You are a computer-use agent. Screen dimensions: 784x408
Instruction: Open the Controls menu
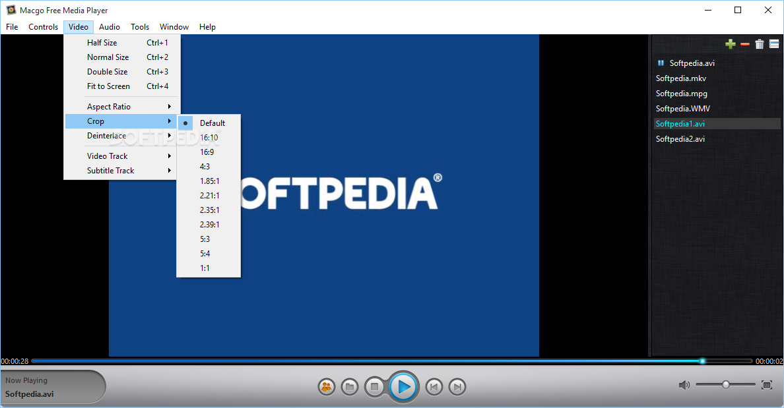[x=43, y=27]
